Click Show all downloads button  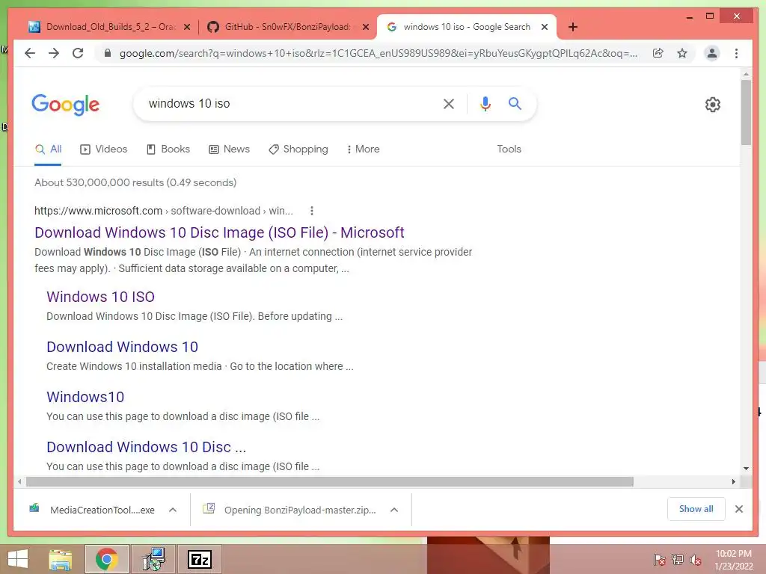click(x=696, y=509)
